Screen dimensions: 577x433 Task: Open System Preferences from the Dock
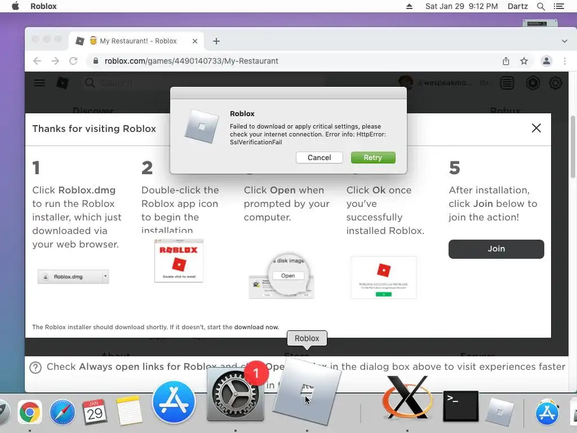[236, 394]
